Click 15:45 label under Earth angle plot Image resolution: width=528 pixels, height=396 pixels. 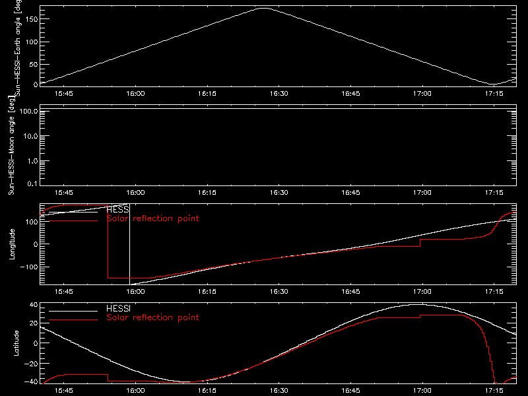click(x=63, y=93)
